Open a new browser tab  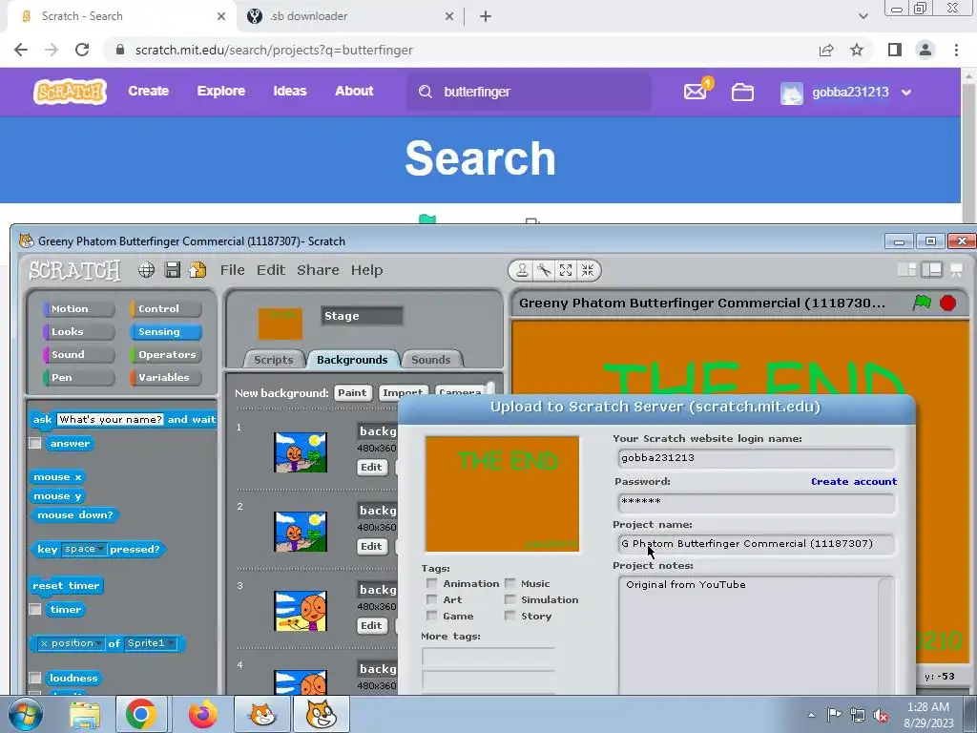pos(486,17)
